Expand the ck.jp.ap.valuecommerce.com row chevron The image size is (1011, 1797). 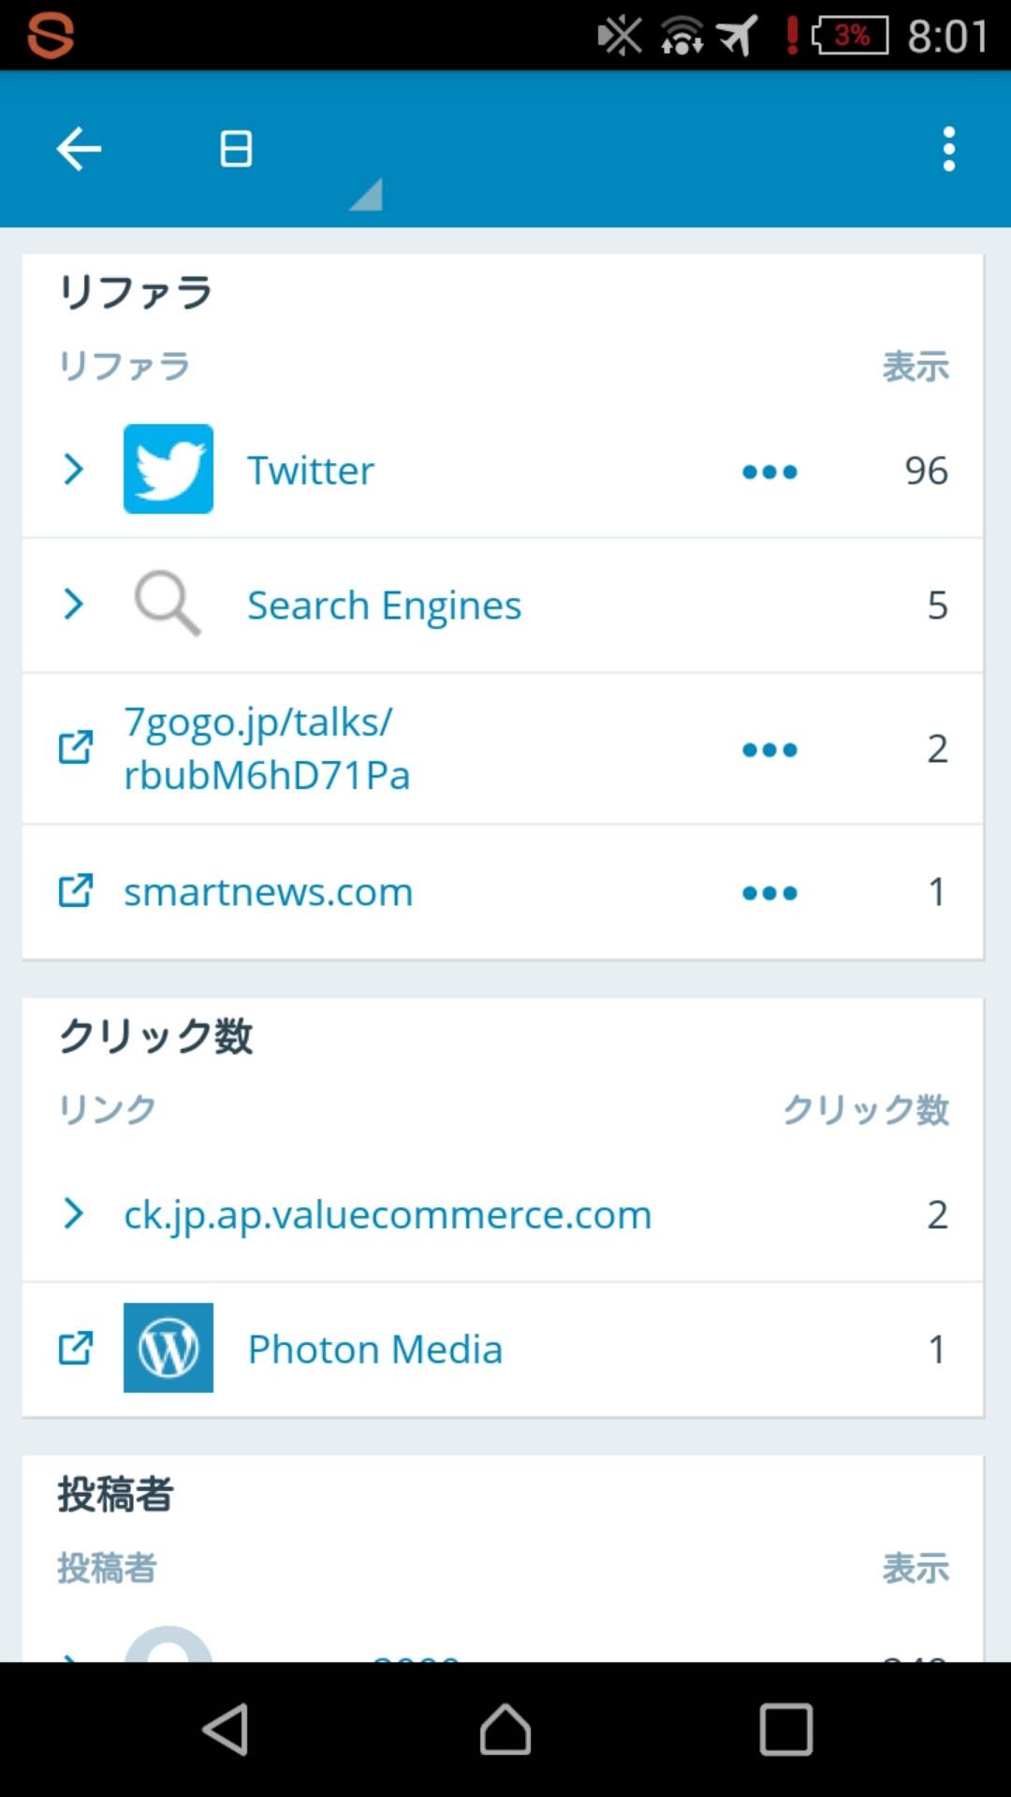tap(73, 1214)
